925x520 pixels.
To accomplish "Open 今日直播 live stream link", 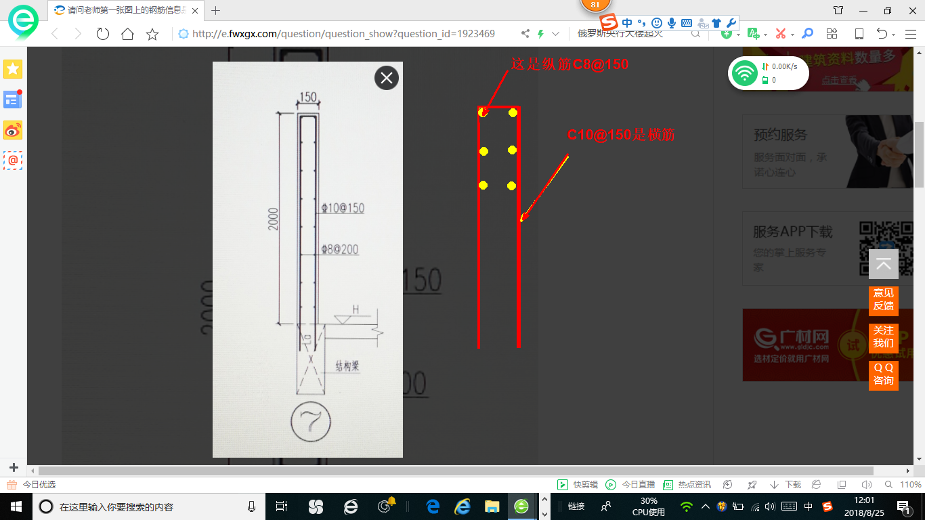I will (630, 485).
